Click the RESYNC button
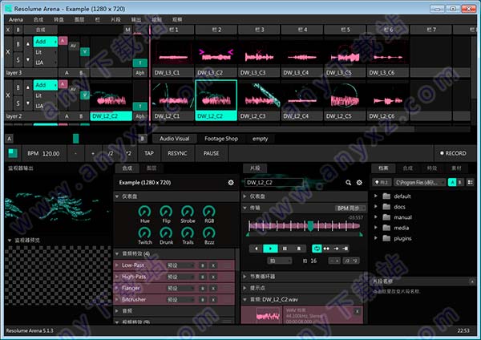481x340 pixels. (177, 153)
